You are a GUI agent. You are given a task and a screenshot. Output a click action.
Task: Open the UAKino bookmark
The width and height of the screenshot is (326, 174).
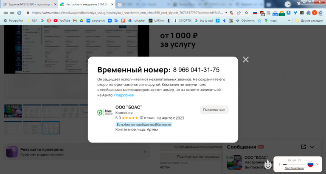[156, 20]
